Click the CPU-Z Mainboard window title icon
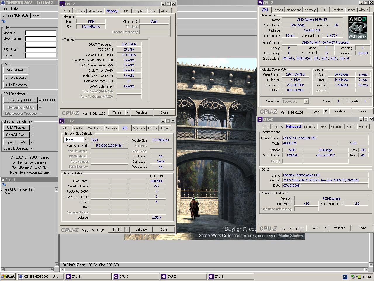 (x=260, y=119)
